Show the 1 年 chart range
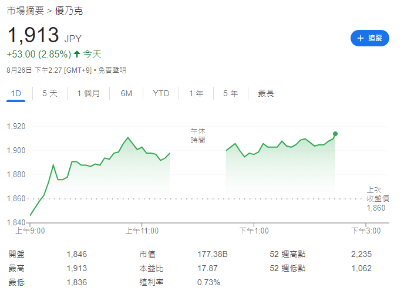This screenshot has height=291, width=404. (x=196, y=93)
